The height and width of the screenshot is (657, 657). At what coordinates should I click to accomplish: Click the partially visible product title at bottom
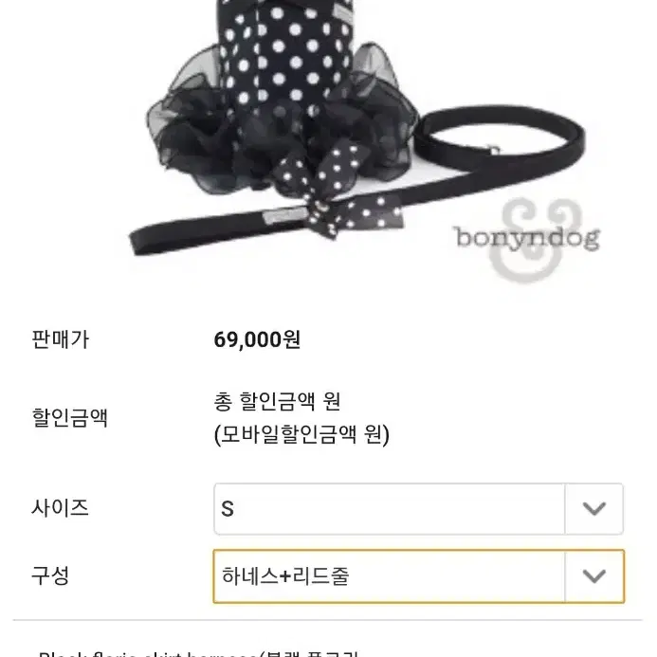tap(198, 653)
